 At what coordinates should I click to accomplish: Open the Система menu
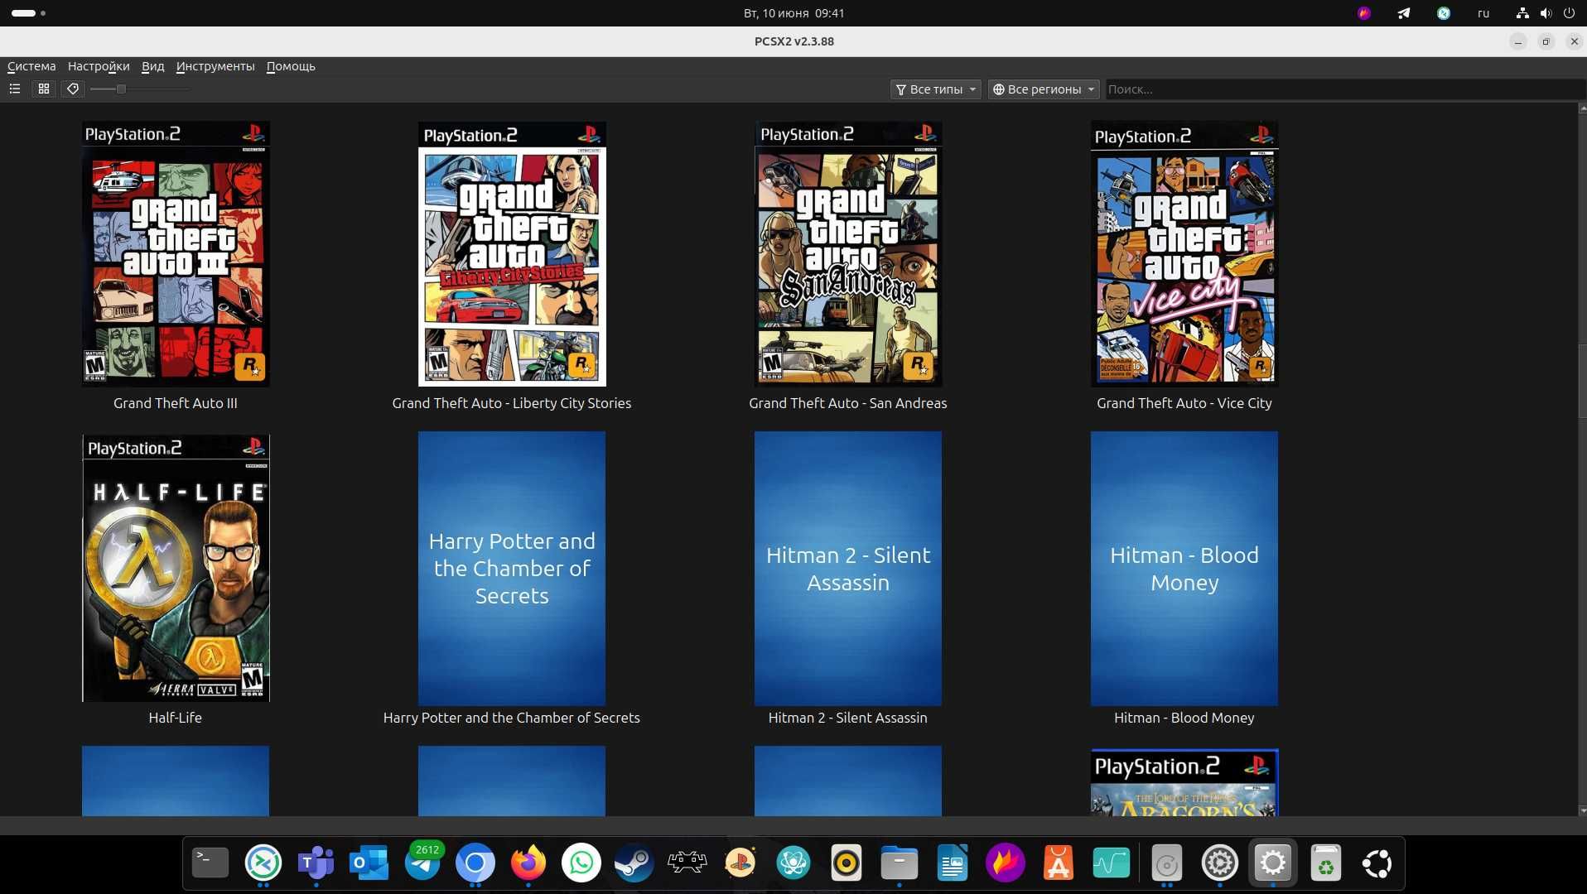[x=31, y=66]
